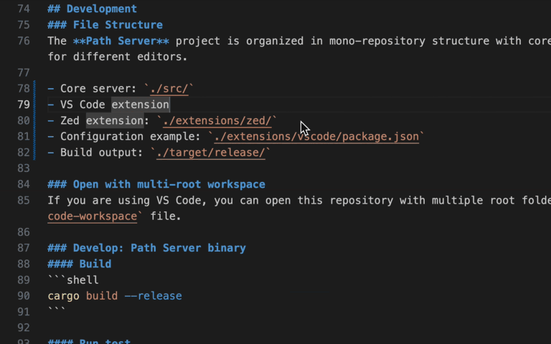Click the word 'extension' on Zed line

115,120
